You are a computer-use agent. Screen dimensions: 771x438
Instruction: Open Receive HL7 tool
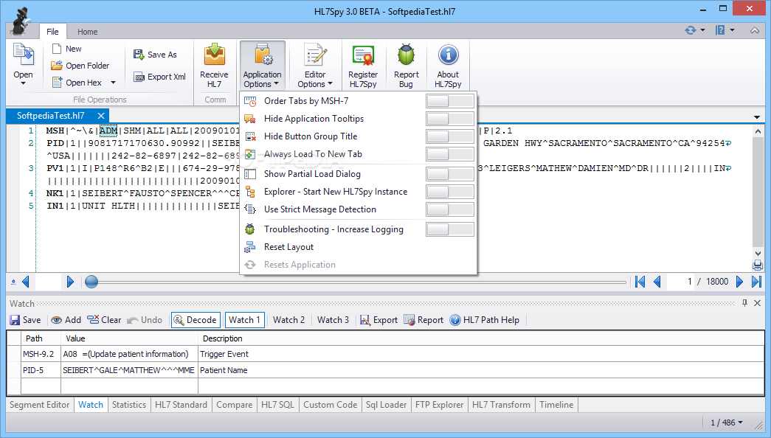[215, 66]
